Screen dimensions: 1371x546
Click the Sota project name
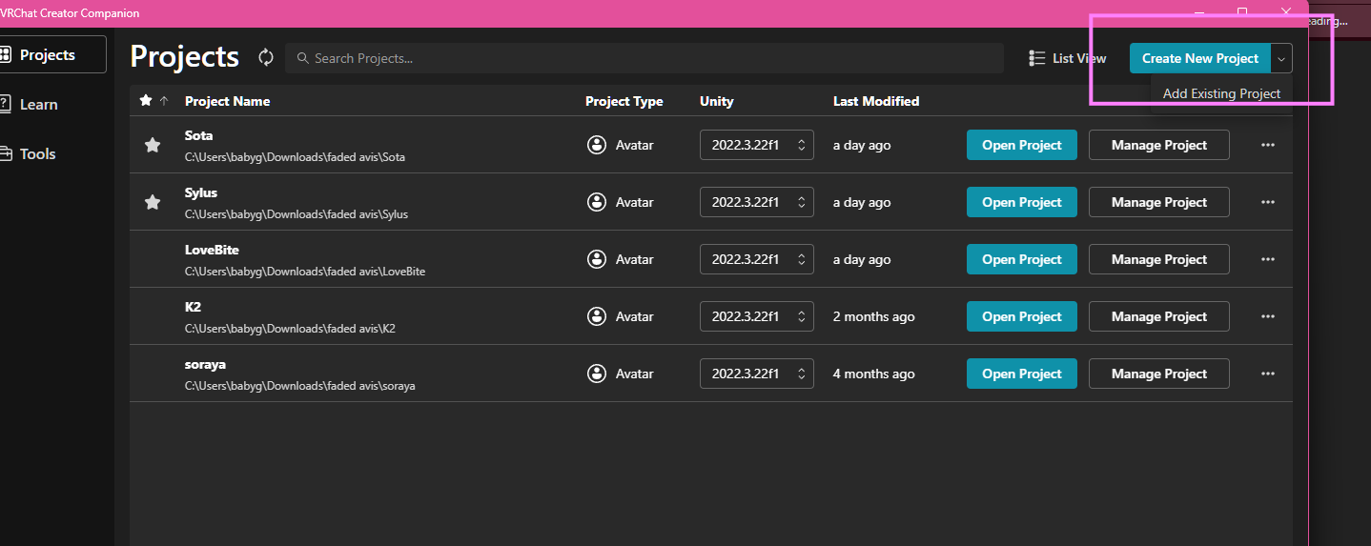[198, 136]
